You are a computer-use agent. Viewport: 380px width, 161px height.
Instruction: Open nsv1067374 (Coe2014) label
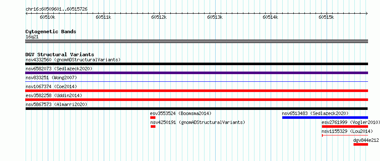(x=51, y=86)
